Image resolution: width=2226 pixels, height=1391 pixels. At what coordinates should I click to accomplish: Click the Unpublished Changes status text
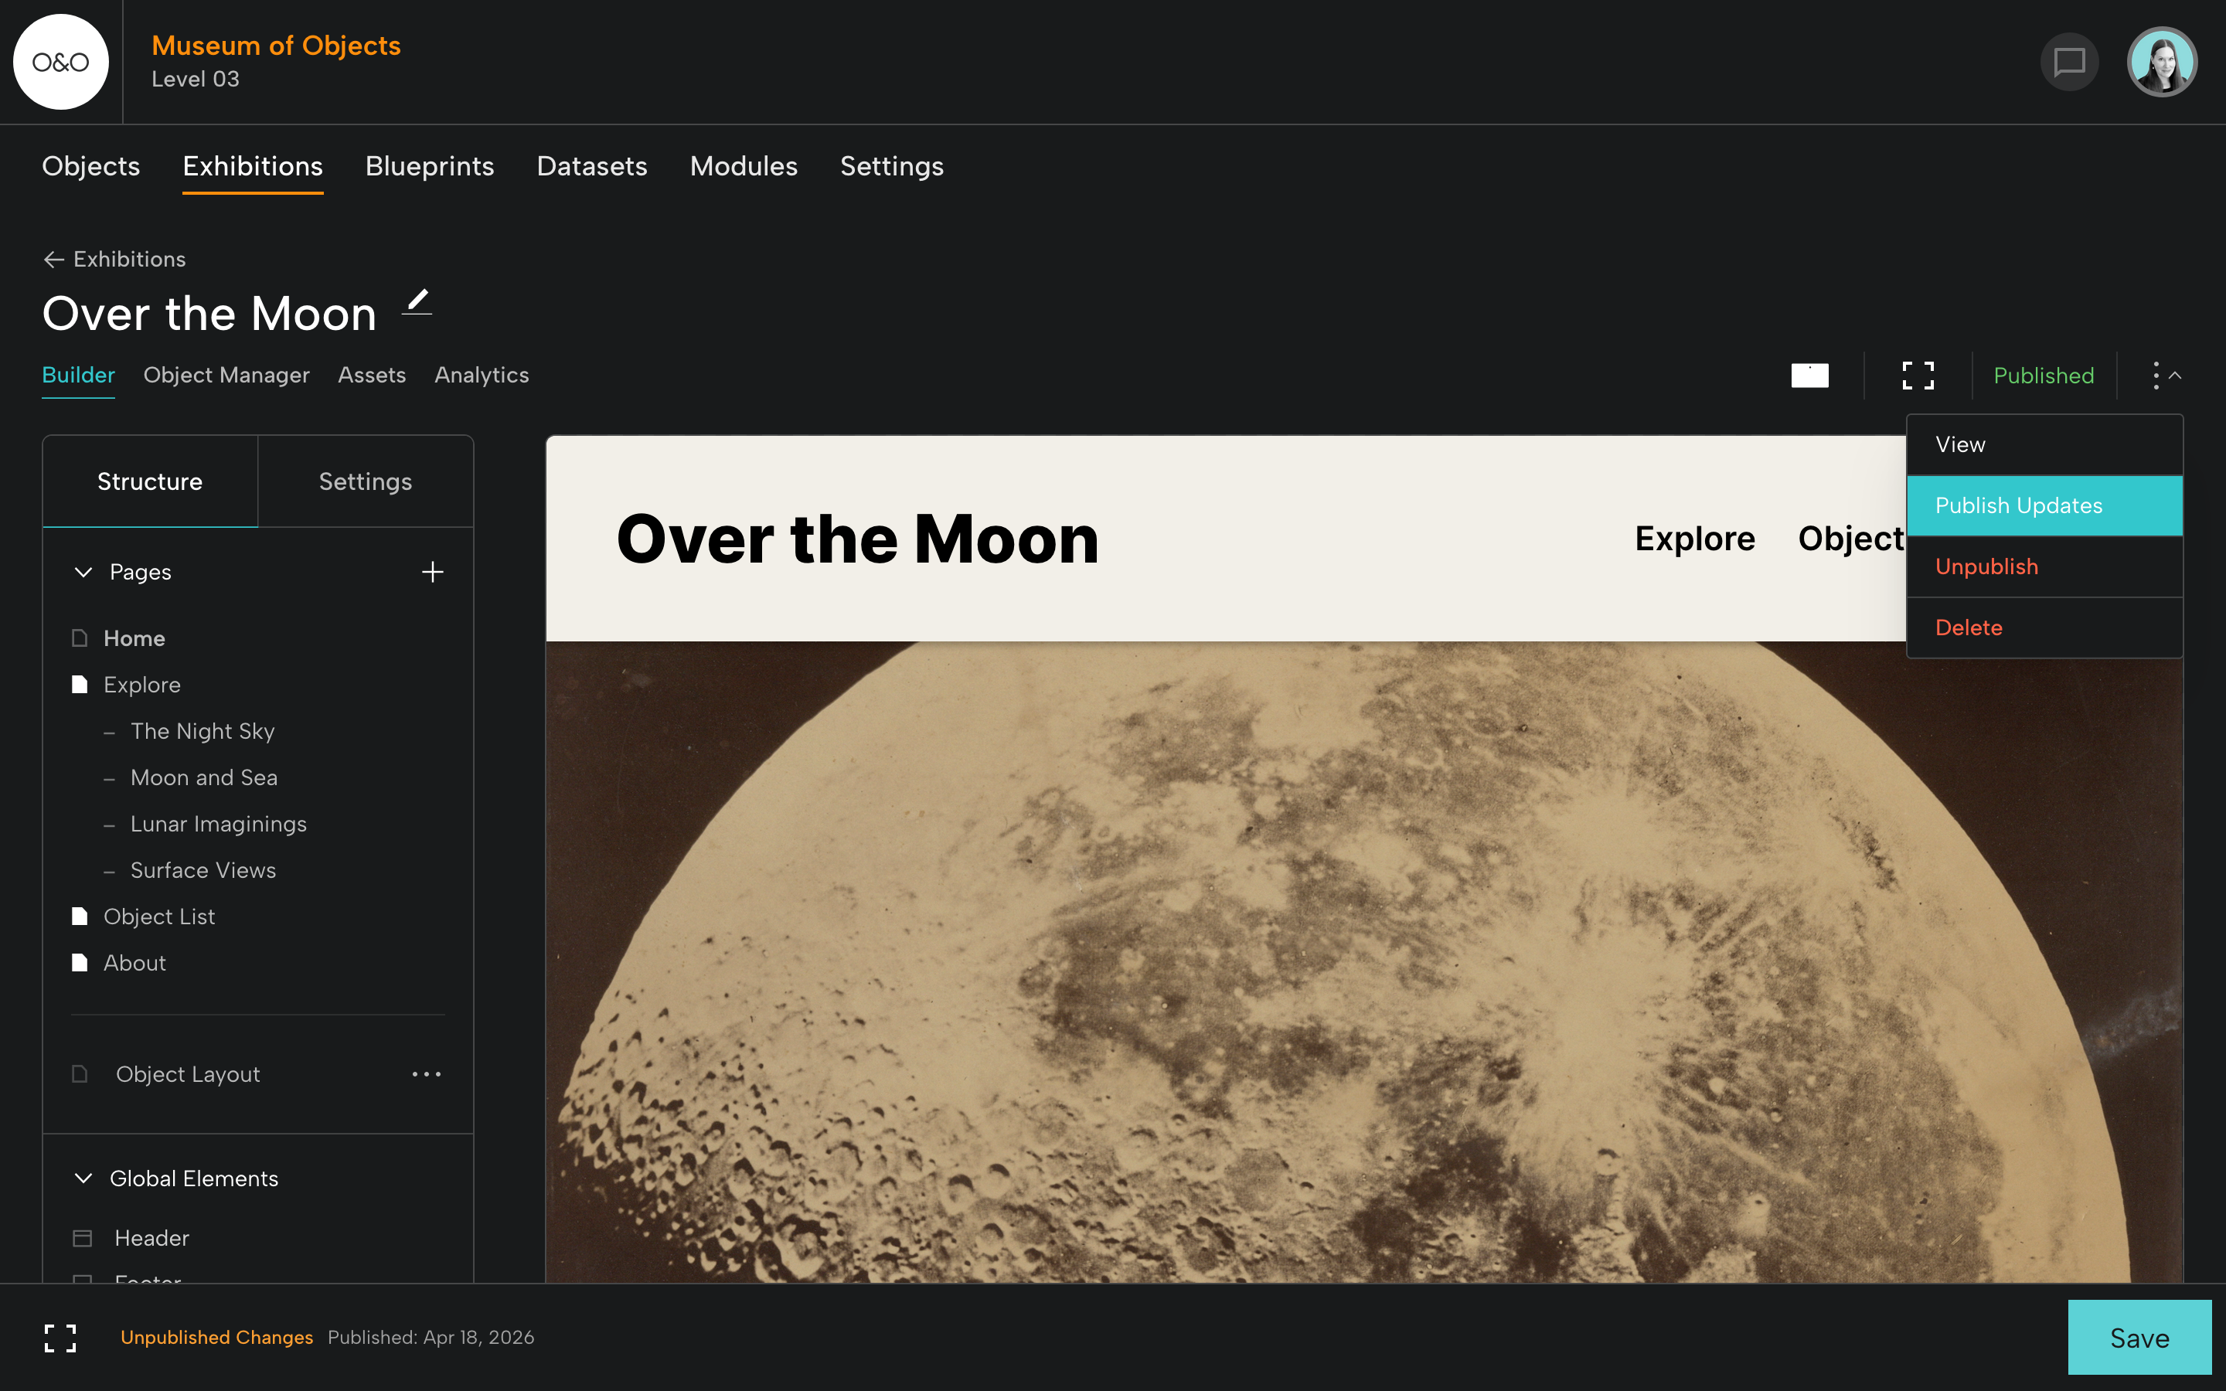coord(216,1338)
